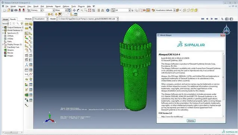Click the New model database icon

(x=4, y=10)
